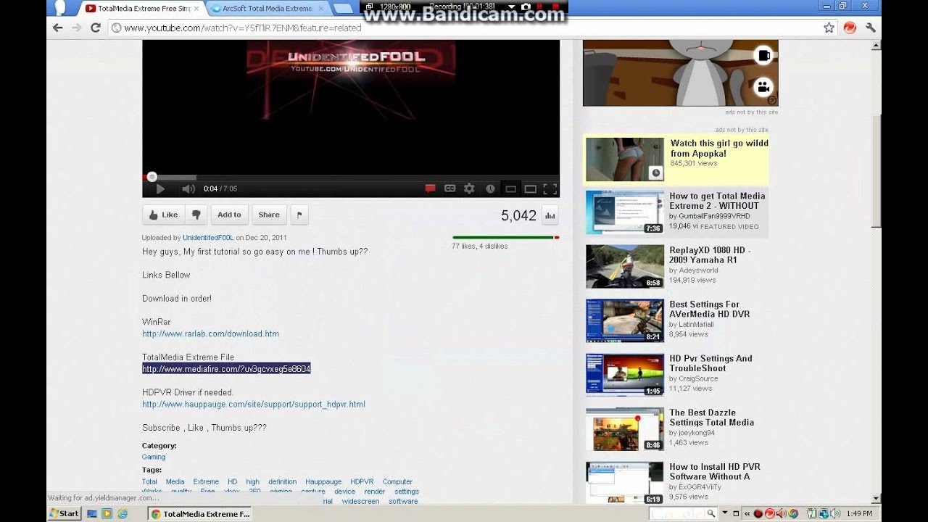
Task: Open video quality settings gear
Action: coord(469,188)
